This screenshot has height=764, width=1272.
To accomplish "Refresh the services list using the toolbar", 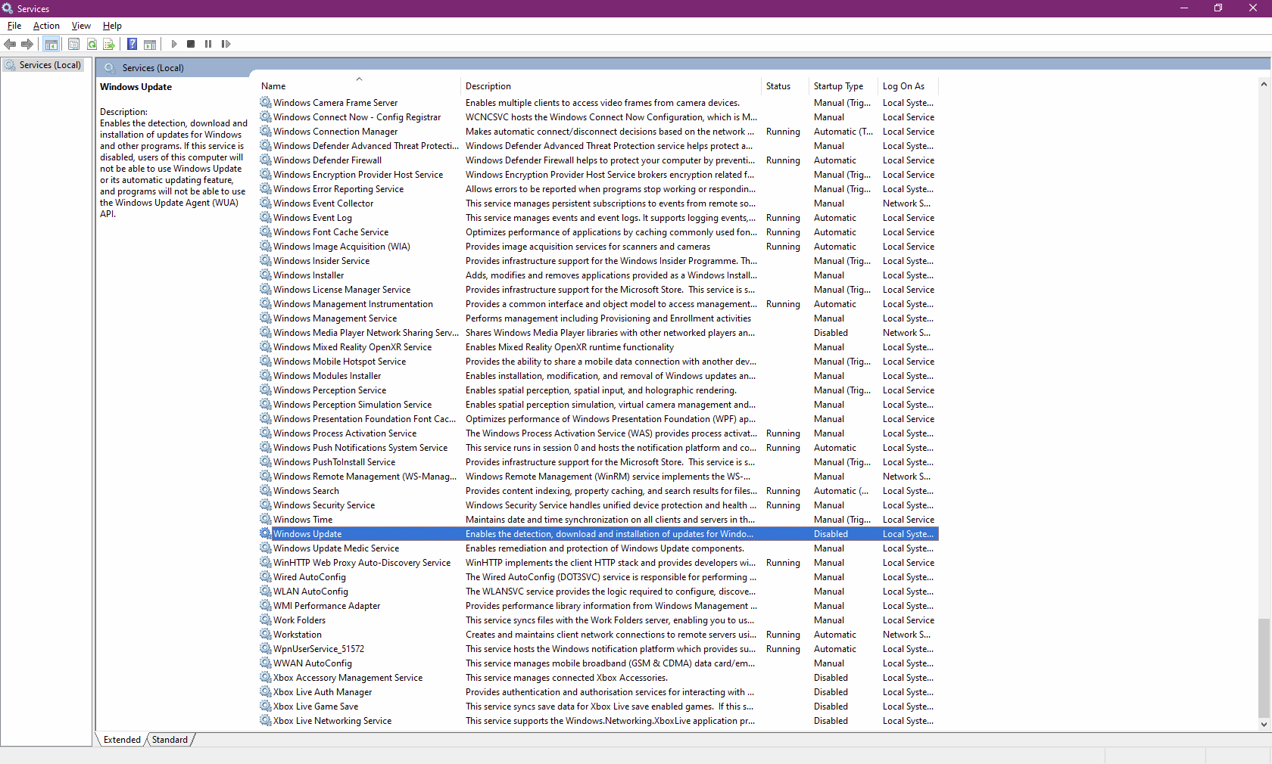I will coord(92,44).
